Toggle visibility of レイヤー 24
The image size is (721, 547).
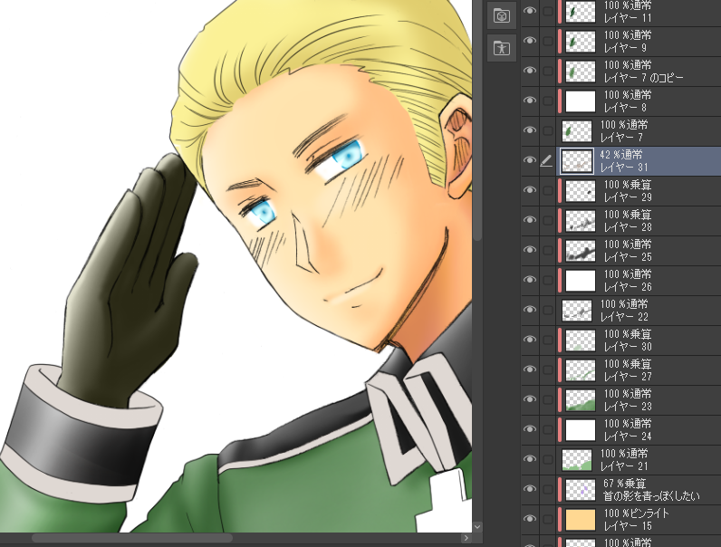(x=530, y=429)
